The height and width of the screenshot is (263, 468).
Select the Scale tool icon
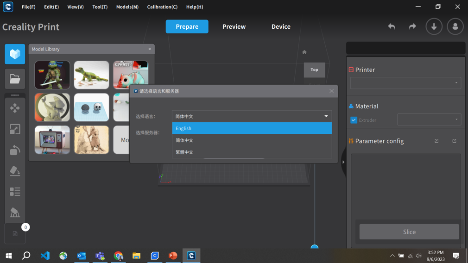pos(15,129)
